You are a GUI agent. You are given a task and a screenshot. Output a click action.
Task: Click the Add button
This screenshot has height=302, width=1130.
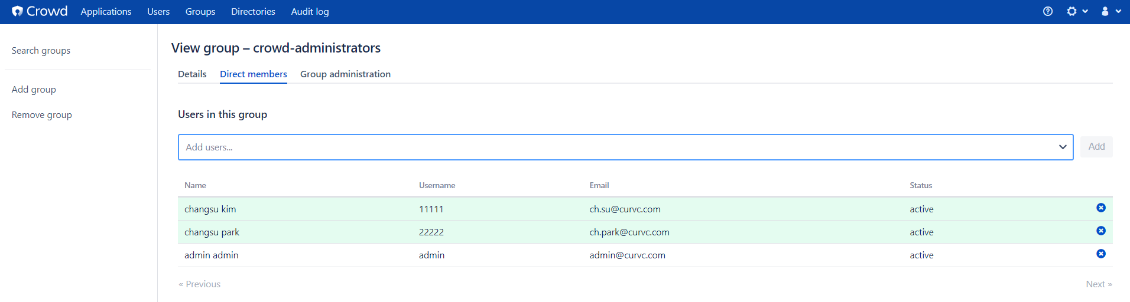click(1096, 146)
